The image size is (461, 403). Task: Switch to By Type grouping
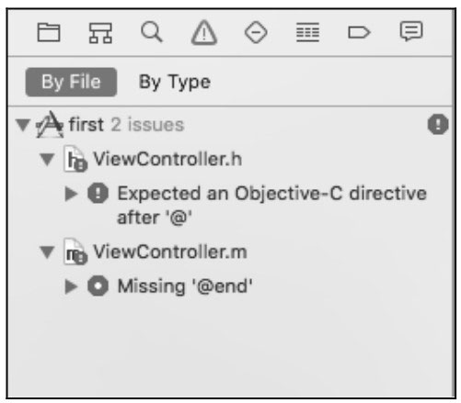pyautogui.click(x=175, y=82)
